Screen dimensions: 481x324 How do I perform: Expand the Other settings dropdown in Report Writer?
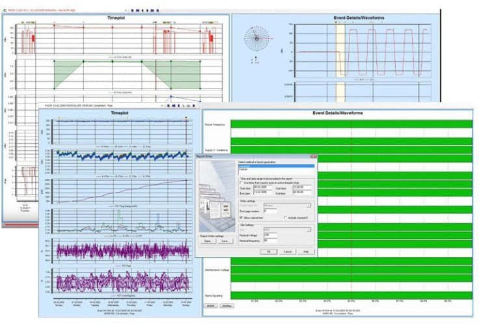coord(310,206)
